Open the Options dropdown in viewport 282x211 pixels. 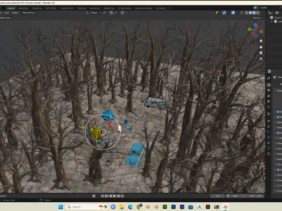pyautogui.click(x=258, y=18)
